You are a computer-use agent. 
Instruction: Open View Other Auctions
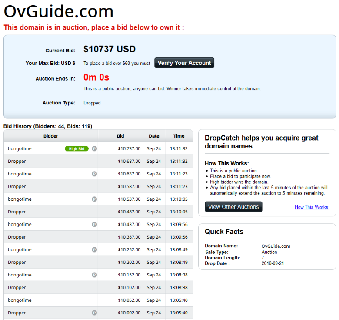pyautogui.click(x=233, y=207)
